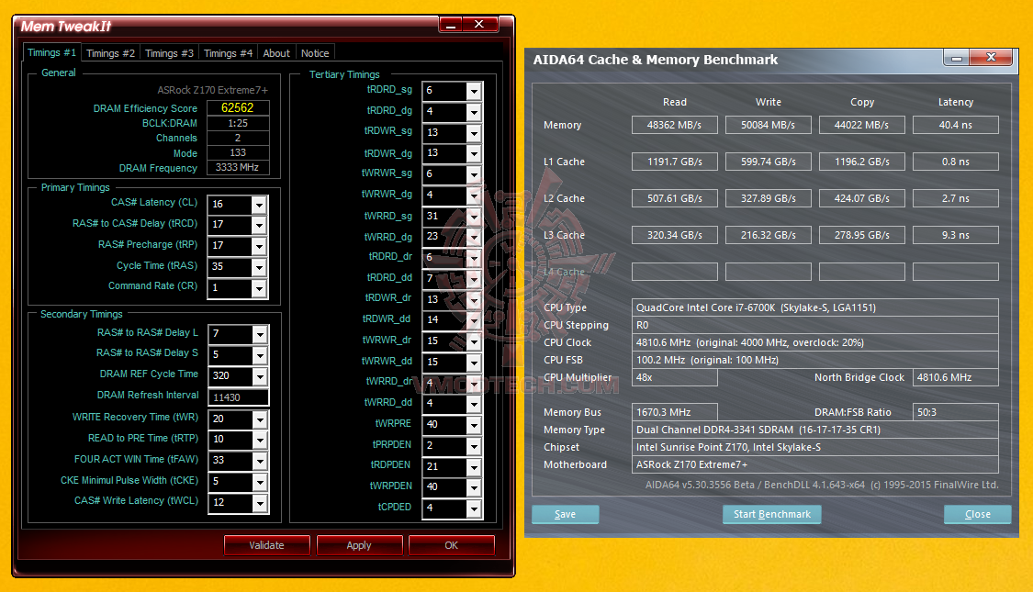Expand the tRDRD_sg dropdown
Screen dimensions: 1033x592
[x=474, y=92]
